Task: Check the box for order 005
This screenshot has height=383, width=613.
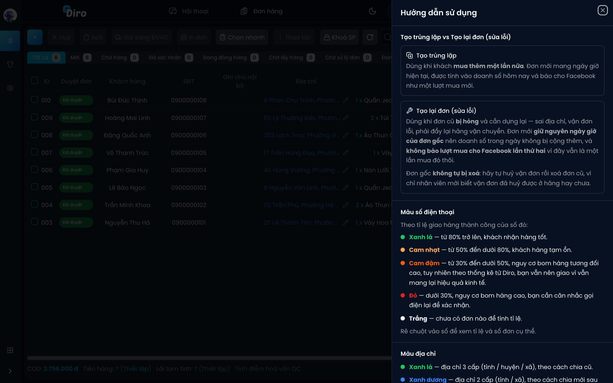Action: (35, 187)
